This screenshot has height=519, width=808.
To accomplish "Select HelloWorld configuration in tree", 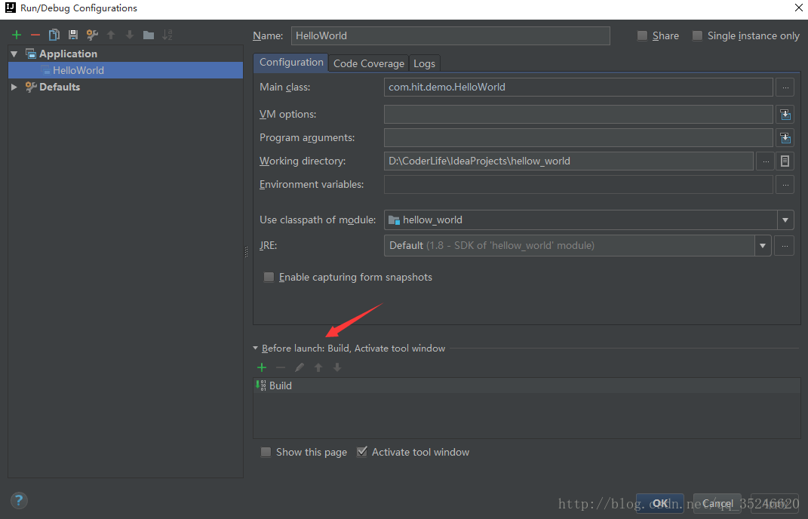I will click(125, 70).
